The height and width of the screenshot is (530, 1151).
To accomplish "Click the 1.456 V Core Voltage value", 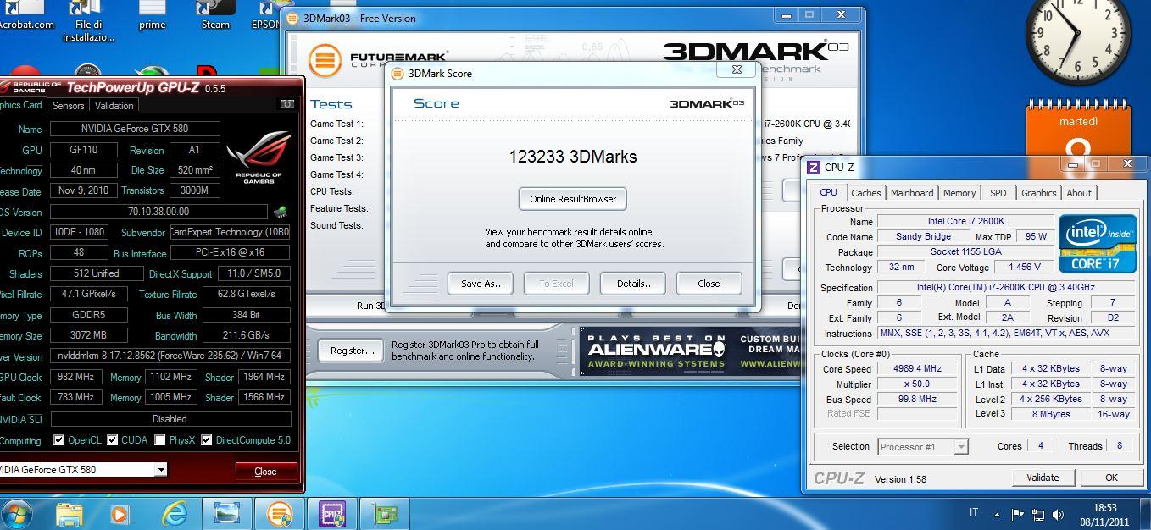I will pyautogui.click(x=1024, y=268).
